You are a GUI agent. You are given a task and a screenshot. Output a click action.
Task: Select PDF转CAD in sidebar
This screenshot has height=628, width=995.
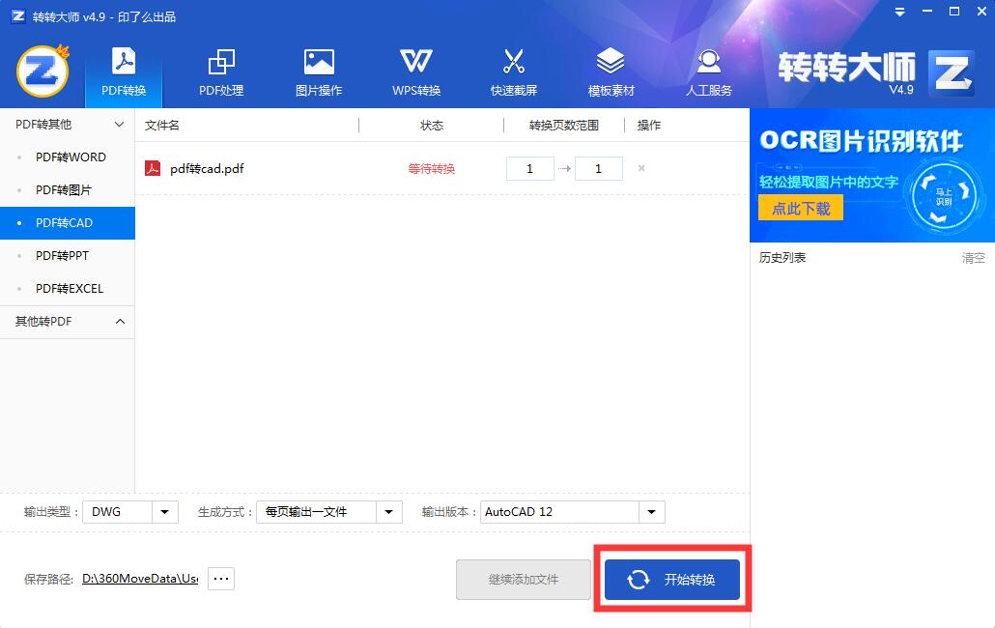tap(68, 223)
